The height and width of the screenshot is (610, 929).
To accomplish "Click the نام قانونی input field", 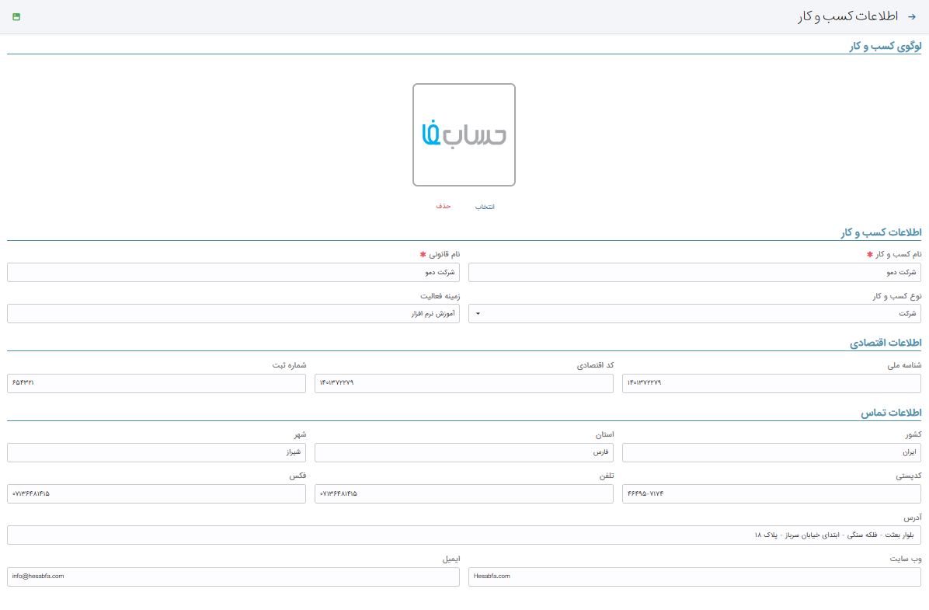I will (x=234, y=272).
